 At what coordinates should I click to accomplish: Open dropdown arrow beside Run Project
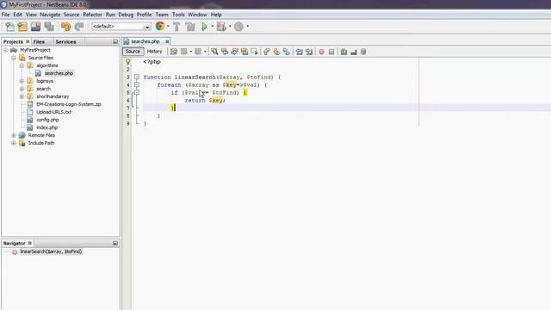(x=213, y=26)
